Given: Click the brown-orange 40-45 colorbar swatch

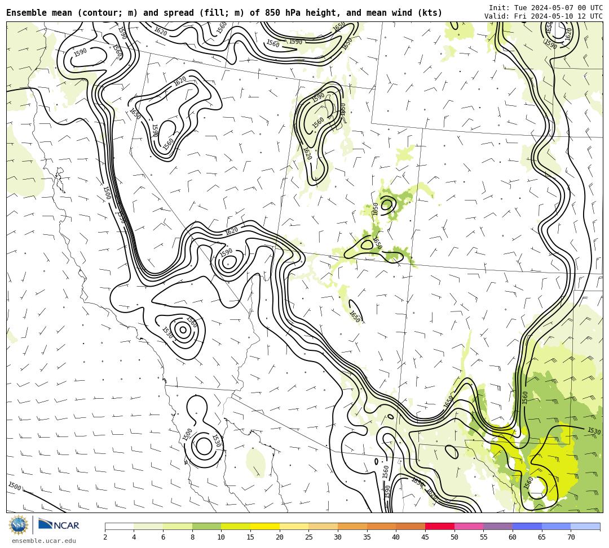Looking at the screenshot, I should click(411, 526).
